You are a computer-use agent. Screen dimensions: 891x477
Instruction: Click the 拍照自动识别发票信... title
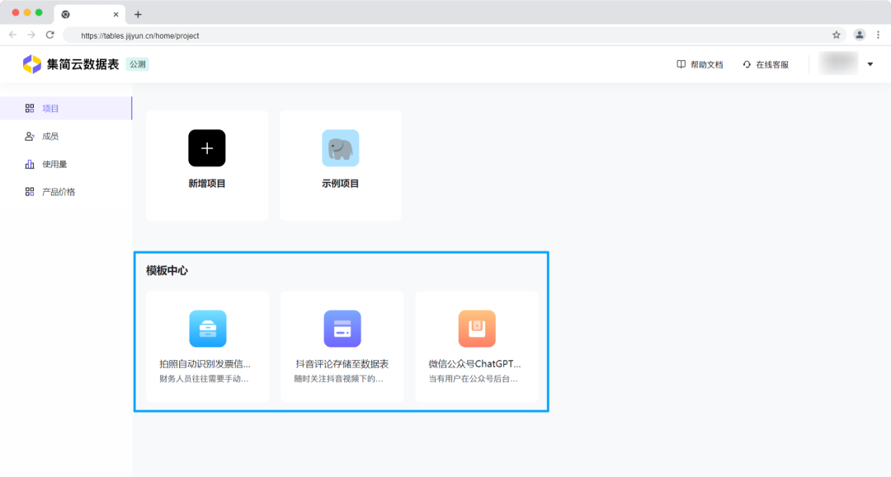pos(205,363)
